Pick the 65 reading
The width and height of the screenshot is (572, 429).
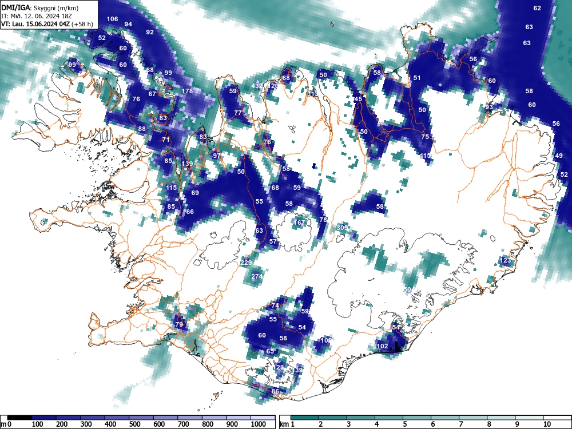(x=270, y=351)
